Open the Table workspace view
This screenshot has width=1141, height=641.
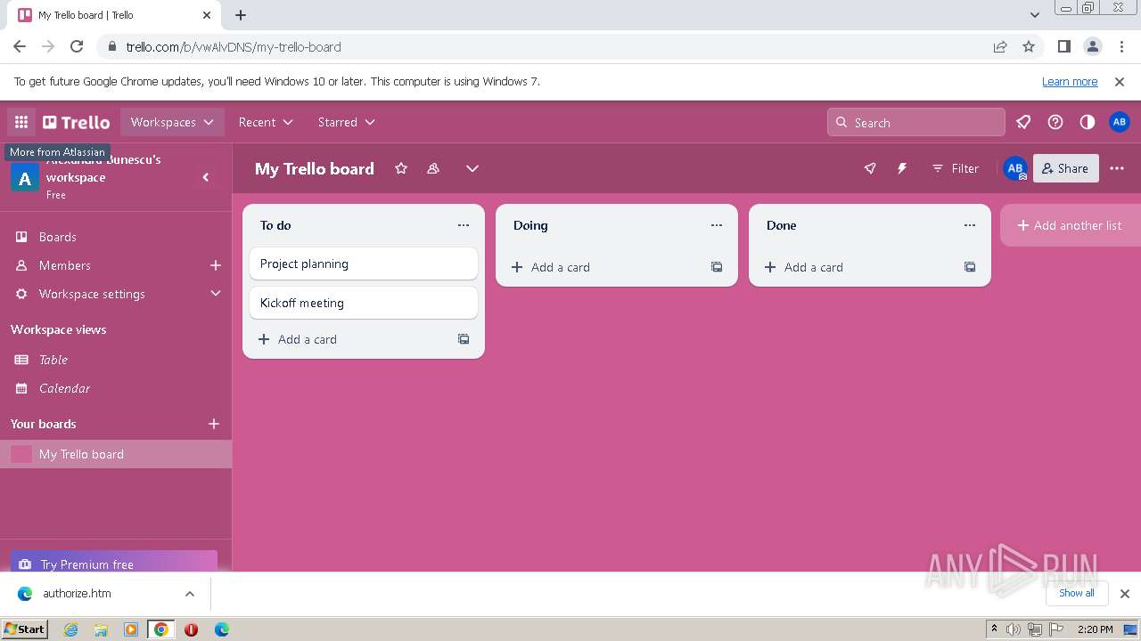point(116,360)
